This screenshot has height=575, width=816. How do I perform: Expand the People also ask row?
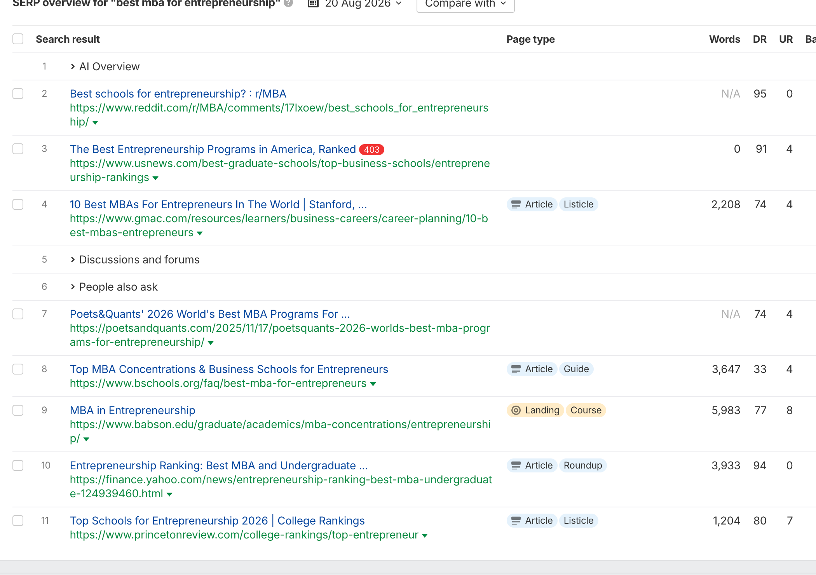tap(72, 287)
